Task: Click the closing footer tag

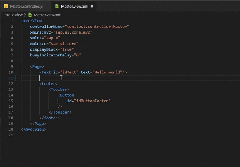Action: tap(50, 118)
